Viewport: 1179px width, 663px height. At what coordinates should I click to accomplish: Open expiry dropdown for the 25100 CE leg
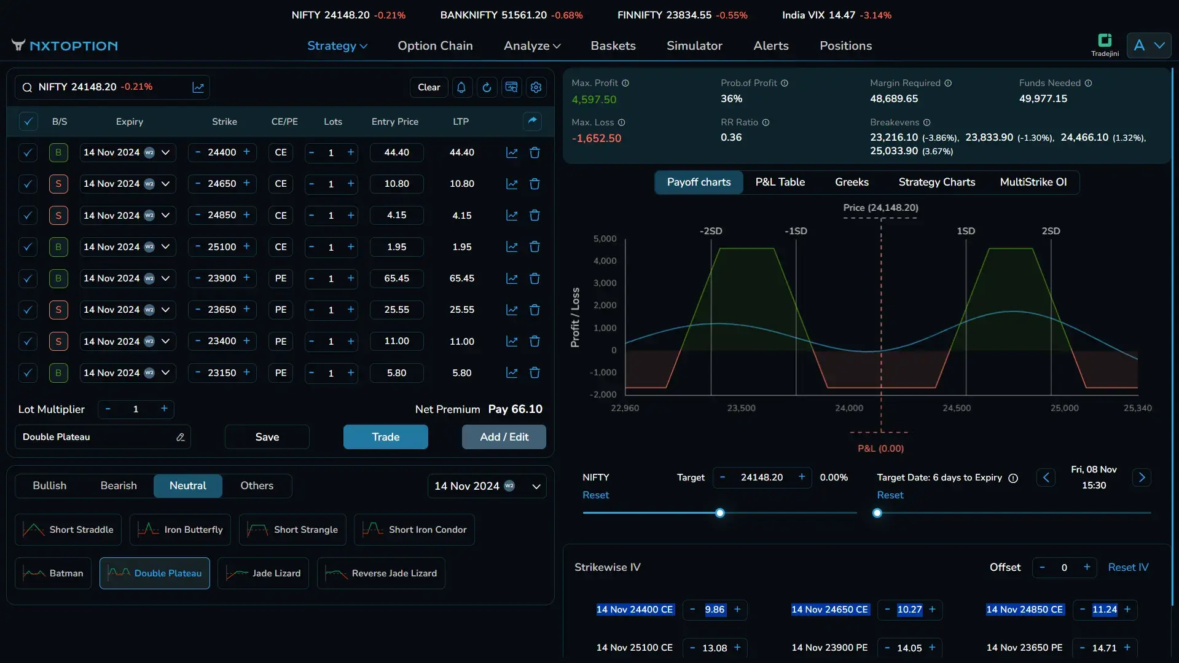pyautogui.click(x=165, y=247)
